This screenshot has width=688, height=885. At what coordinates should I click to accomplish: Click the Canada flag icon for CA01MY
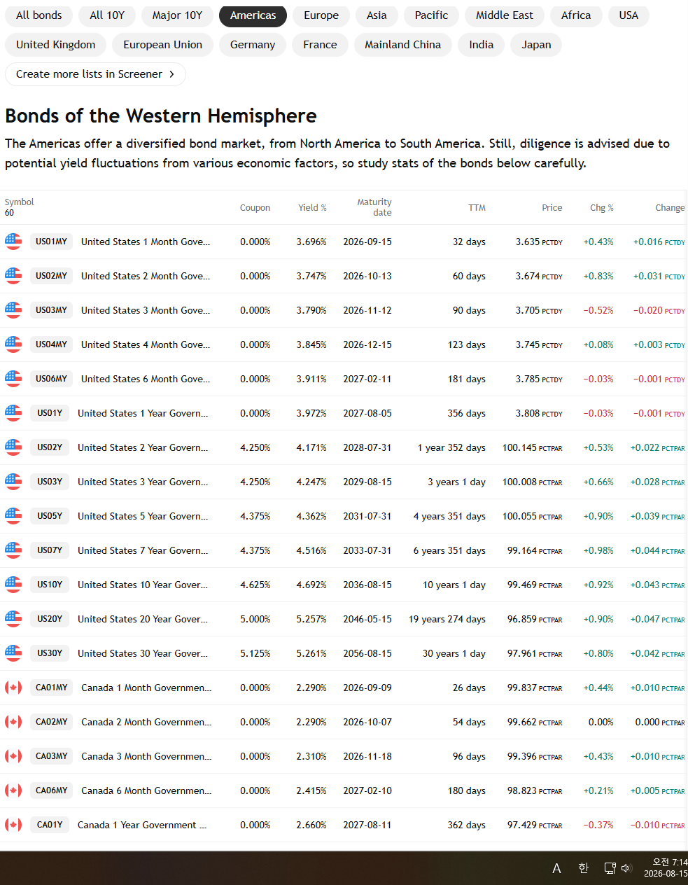[x=13, y=688]
